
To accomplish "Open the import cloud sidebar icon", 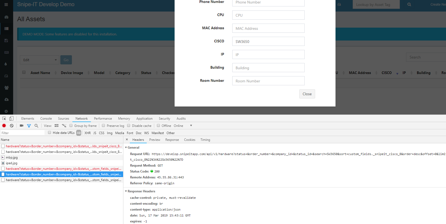I will click(6, 99).
